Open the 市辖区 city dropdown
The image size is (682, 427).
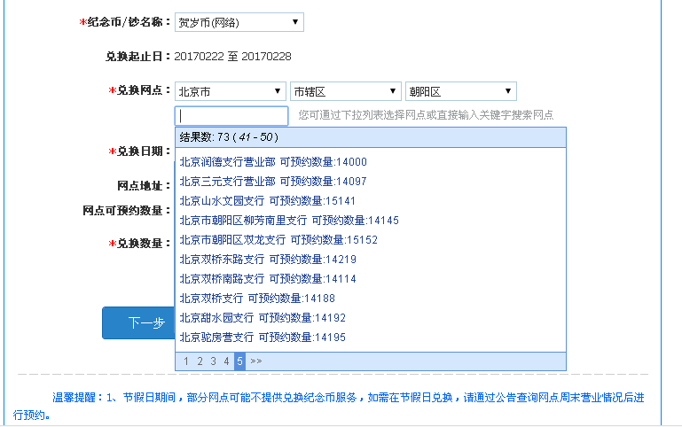345,91
